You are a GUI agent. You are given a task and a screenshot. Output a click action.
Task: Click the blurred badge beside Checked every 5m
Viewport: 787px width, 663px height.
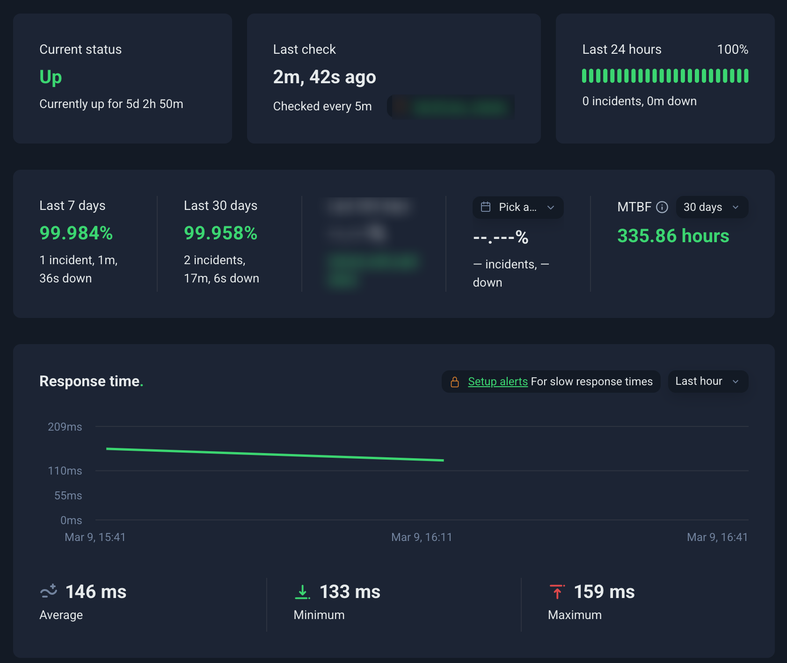tap(450, 107)
